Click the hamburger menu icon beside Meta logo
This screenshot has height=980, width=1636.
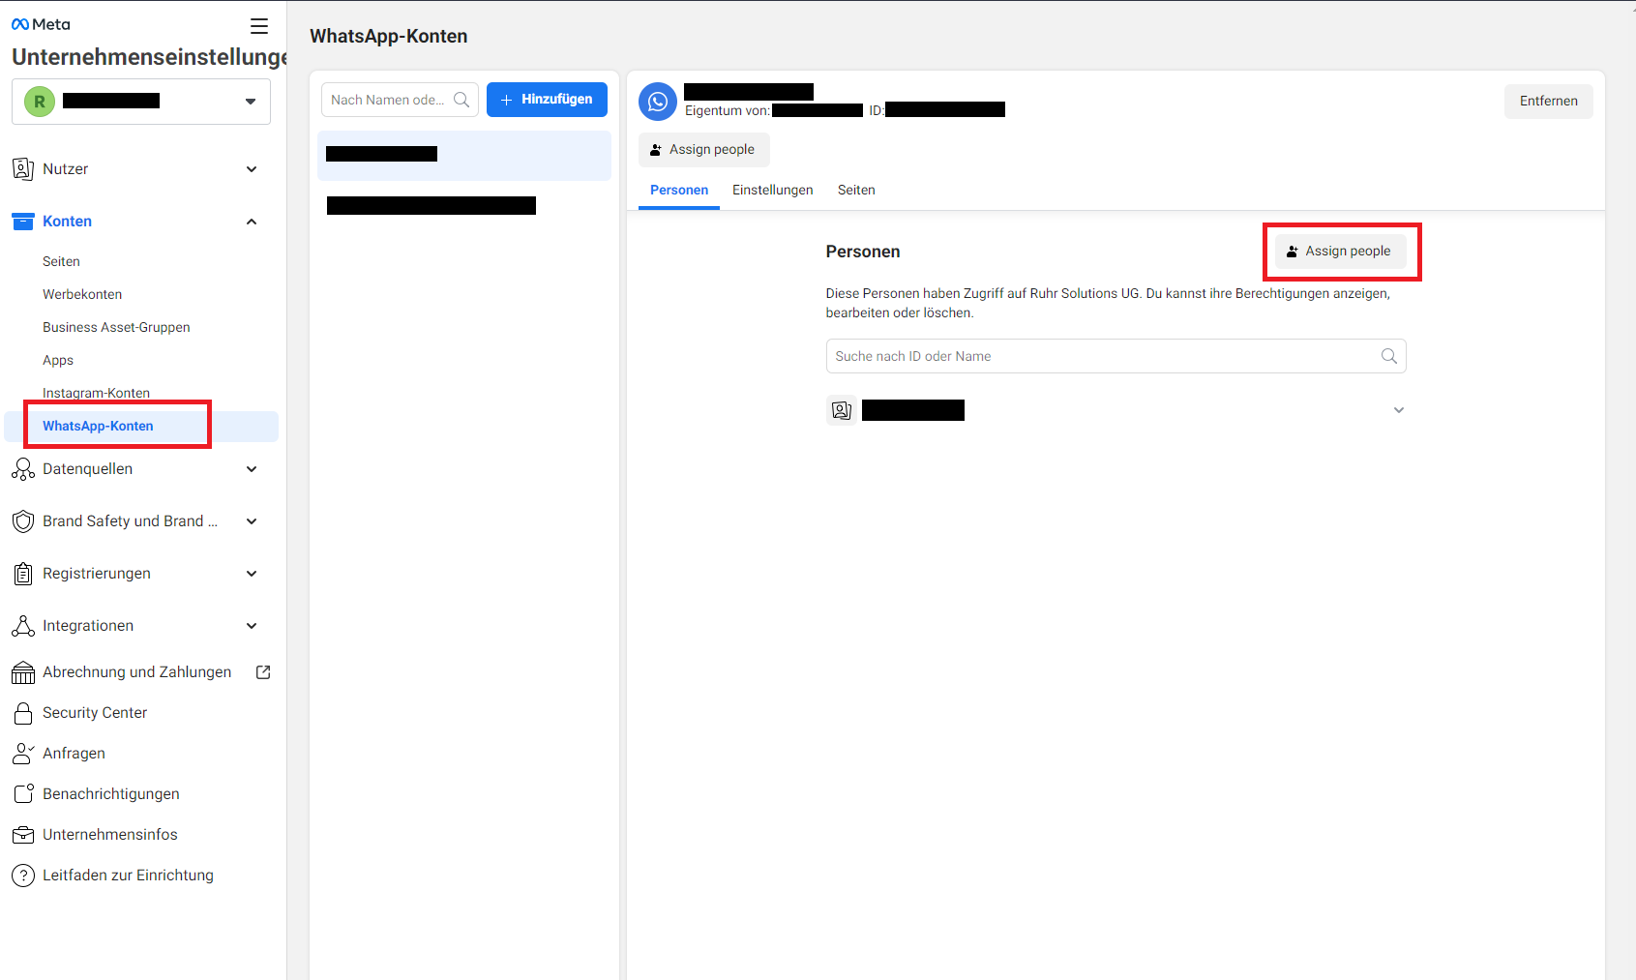258,26
